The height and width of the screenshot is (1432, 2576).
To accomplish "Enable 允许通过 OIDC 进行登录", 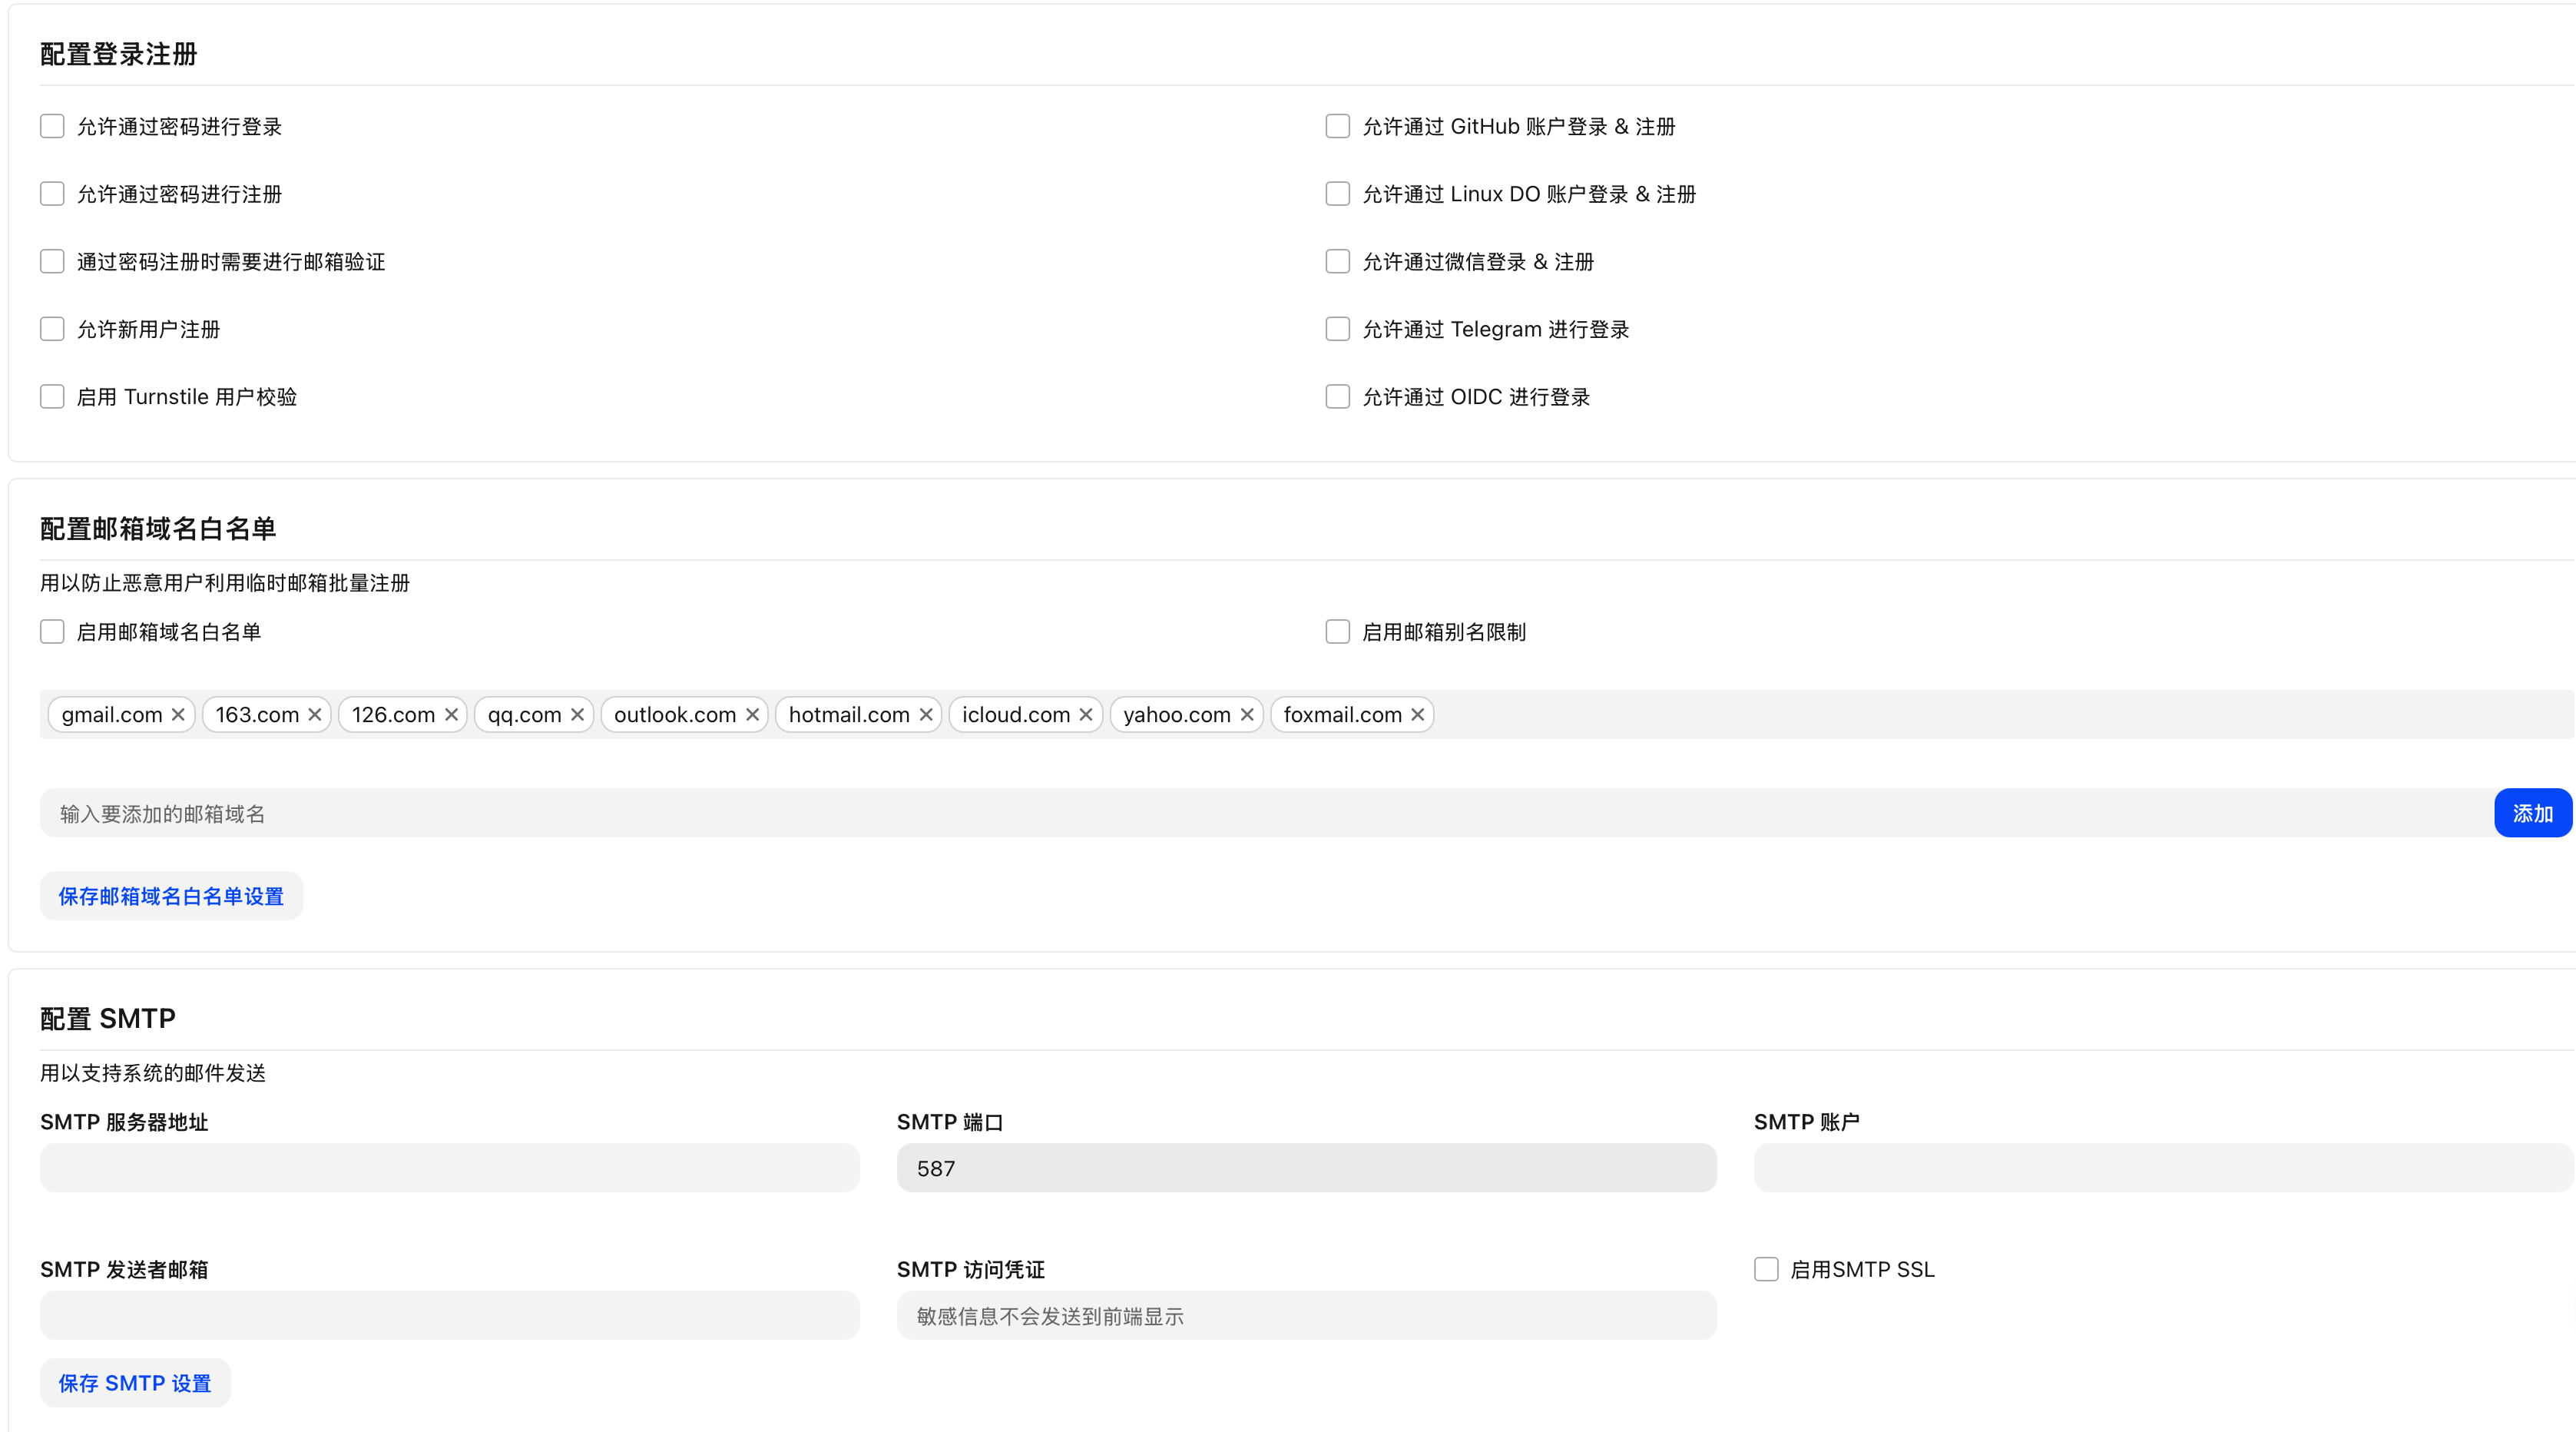I will click(x=1337, y=396).
